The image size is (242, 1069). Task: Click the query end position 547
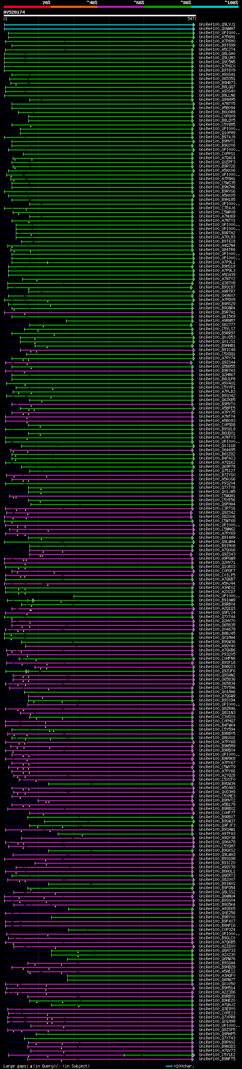pos(191,19)
